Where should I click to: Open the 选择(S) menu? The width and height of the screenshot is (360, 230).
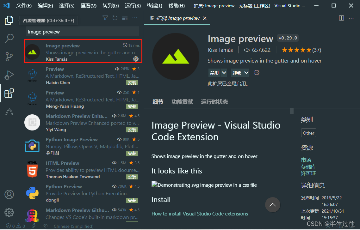point(66,6)
